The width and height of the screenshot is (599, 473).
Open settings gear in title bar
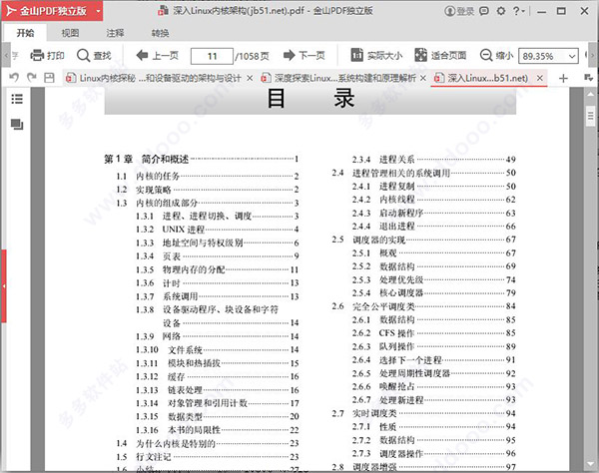tap(501, 11)
